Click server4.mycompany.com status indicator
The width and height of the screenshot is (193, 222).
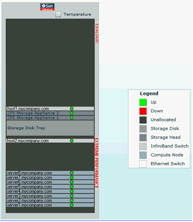tap(72, 191)
